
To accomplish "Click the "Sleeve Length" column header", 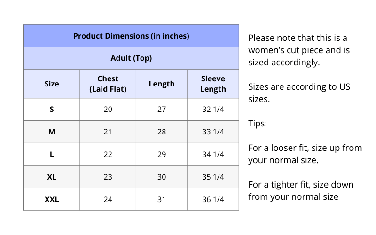I will [x=213, y=84].
